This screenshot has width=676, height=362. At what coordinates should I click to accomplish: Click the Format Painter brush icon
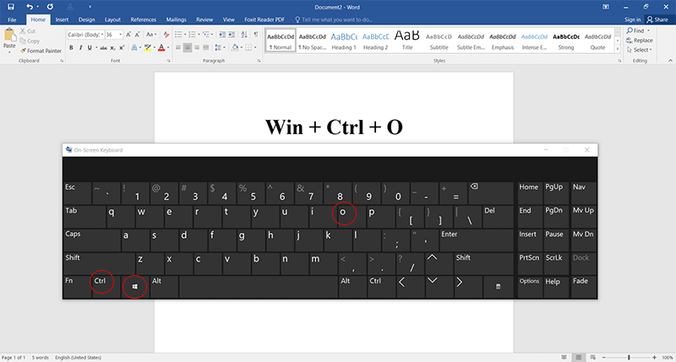(24, 51)
